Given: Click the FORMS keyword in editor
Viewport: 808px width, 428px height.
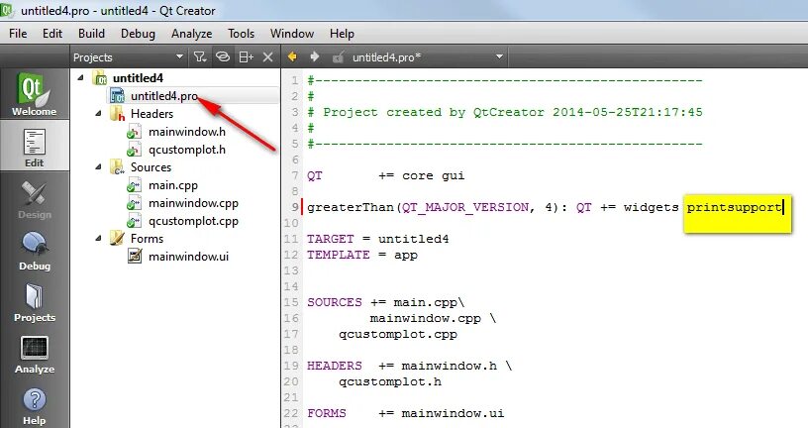Looking at the screenshot, I should click(x=327, y=413).
